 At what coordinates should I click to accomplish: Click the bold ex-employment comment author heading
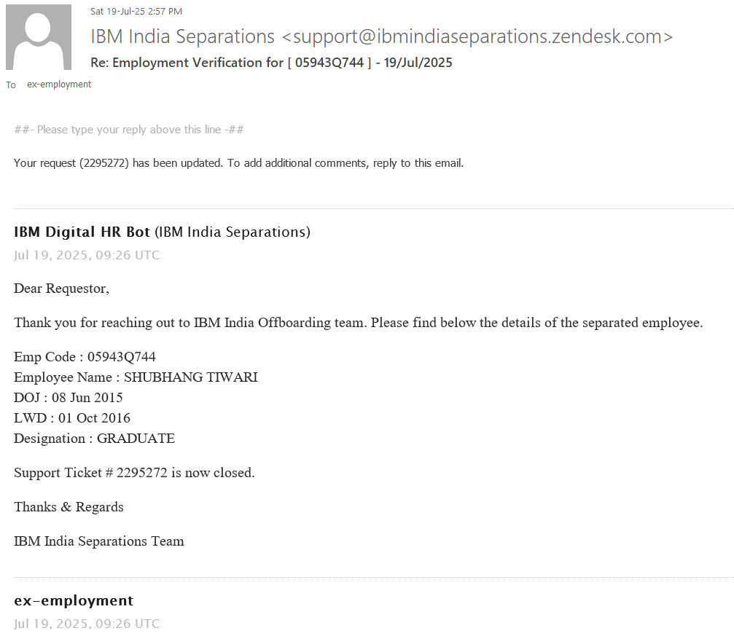pos(74,601)
